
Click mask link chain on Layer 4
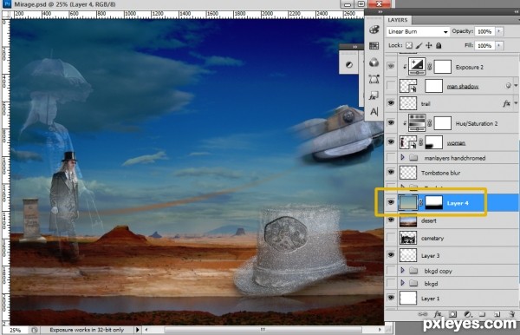(421, 203)
